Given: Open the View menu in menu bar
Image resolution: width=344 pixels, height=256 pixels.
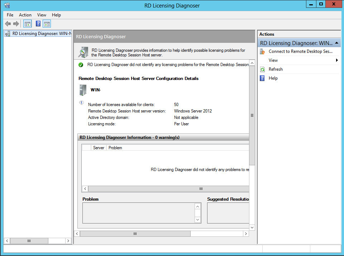Looking at the screenshot, I should point(42,15).
